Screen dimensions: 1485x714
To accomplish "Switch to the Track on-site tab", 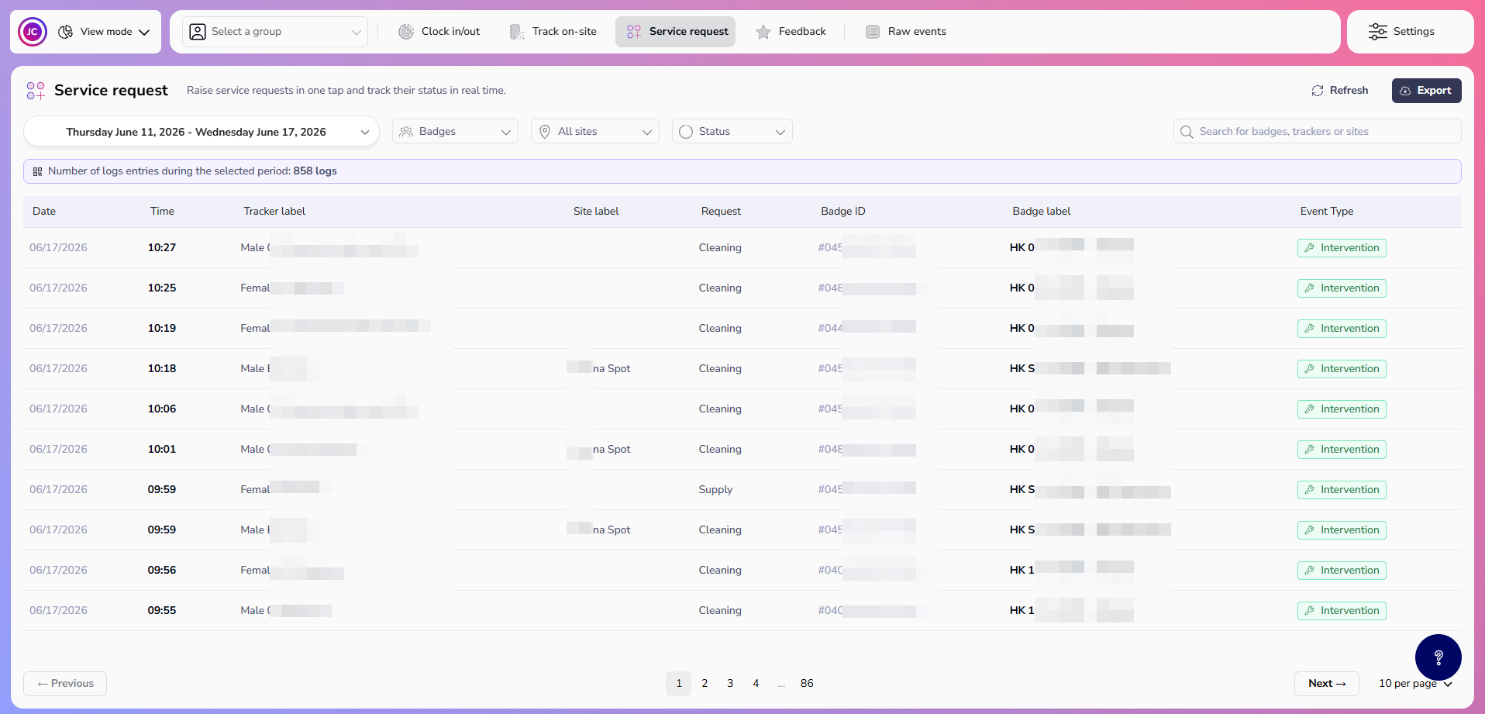I will point(553,32).
